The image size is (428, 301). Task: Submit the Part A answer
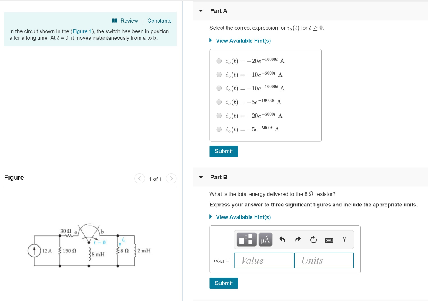point(223,151)
